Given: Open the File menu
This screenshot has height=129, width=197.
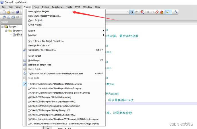Looking at the screenshot, I should (4, 7).
